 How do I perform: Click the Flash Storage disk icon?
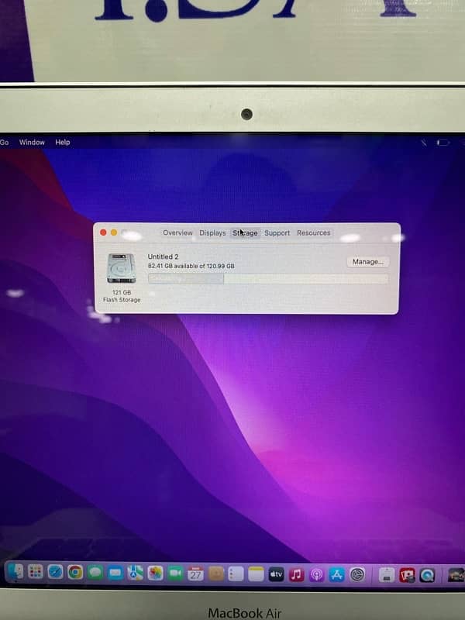click(x=122, y=268)
